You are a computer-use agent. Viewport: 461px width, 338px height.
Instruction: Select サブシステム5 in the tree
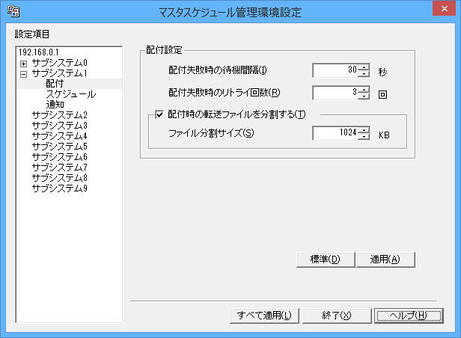coord(59,147)
